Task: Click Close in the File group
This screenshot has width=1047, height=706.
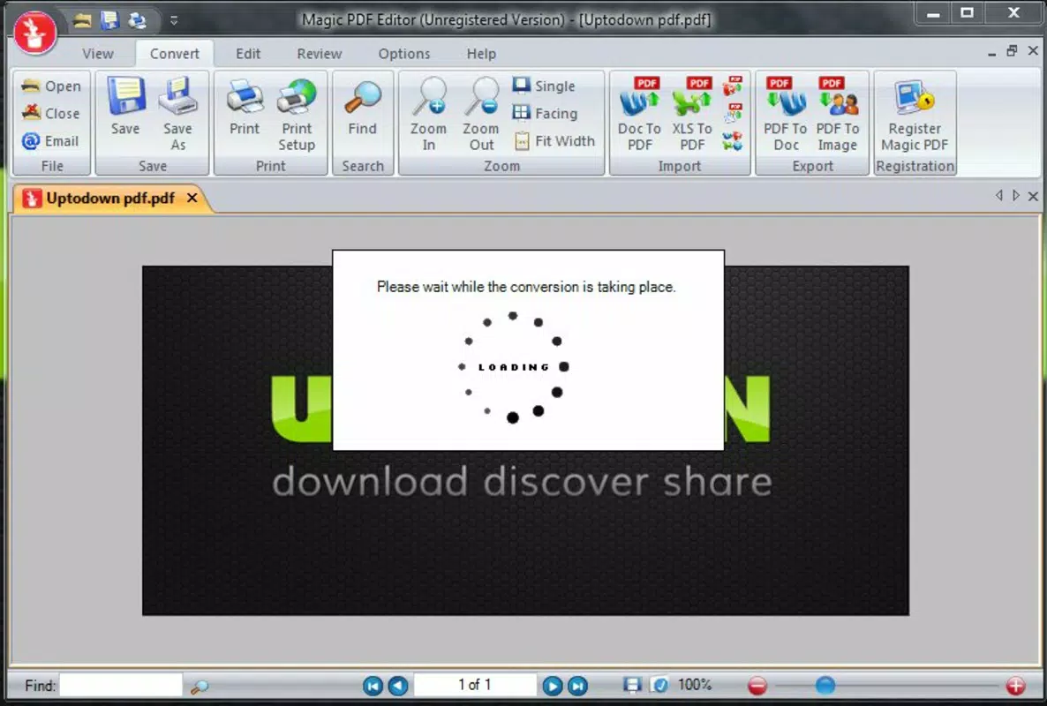Action: click(51, 114)
